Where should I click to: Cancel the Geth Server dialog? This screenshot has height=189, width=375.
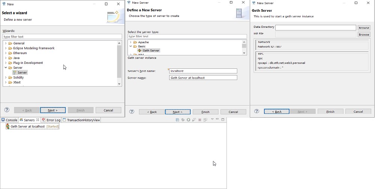pos(358,111)
